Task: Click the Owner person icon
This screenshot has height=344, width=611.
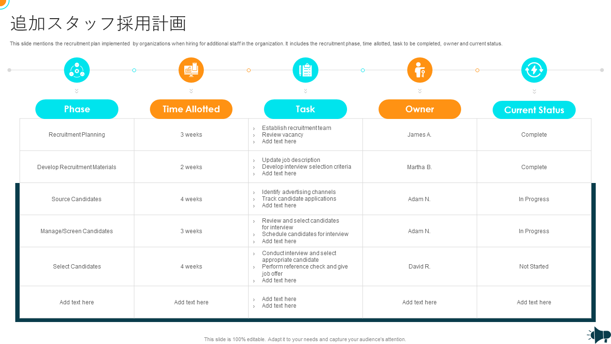Action: point(420,70)
